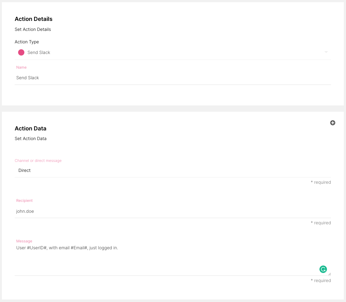Click the Name input field
This screenshot has height=302, width=346.
pos(173,78)
